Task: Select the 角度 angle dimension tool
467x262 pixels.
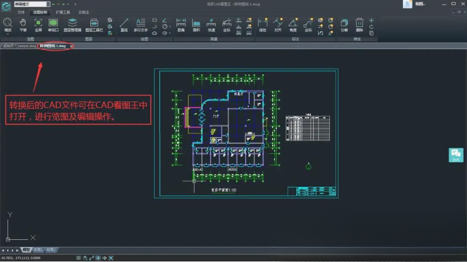Action: click(293, 25)
